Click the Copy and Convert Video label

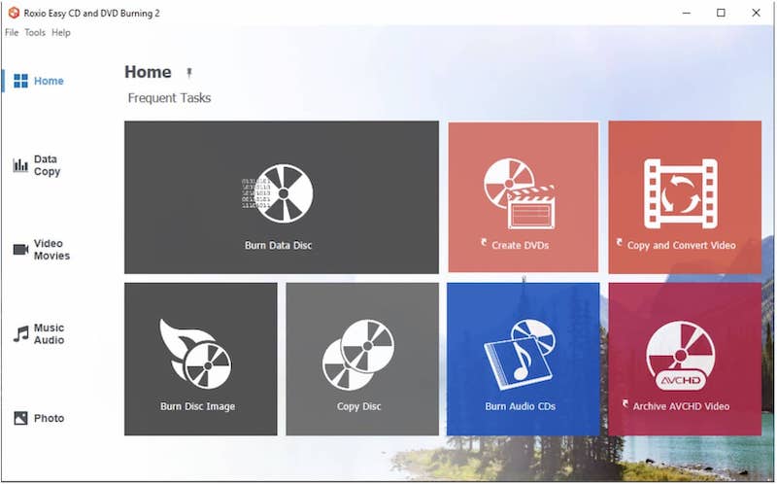(x=682, y=245)
